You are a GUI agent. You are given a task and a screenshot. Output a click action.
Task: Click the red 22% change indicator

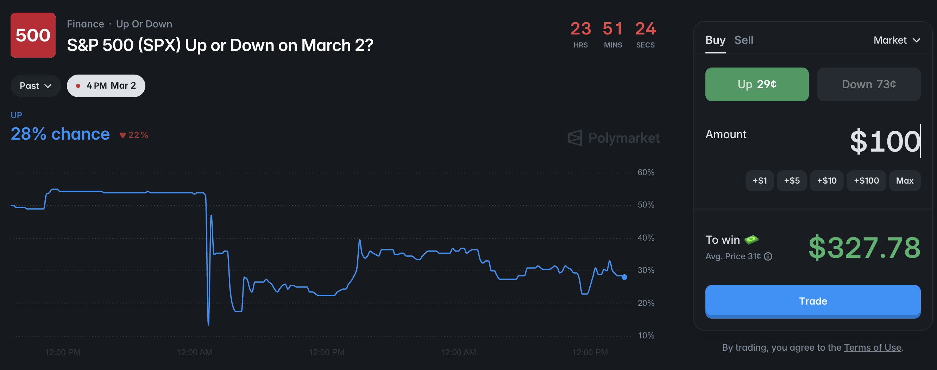pos(134,135)
